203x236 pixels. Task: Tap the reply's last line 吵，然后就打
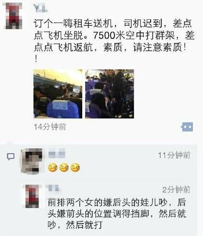pyautogui.click(x=75, y=224)
